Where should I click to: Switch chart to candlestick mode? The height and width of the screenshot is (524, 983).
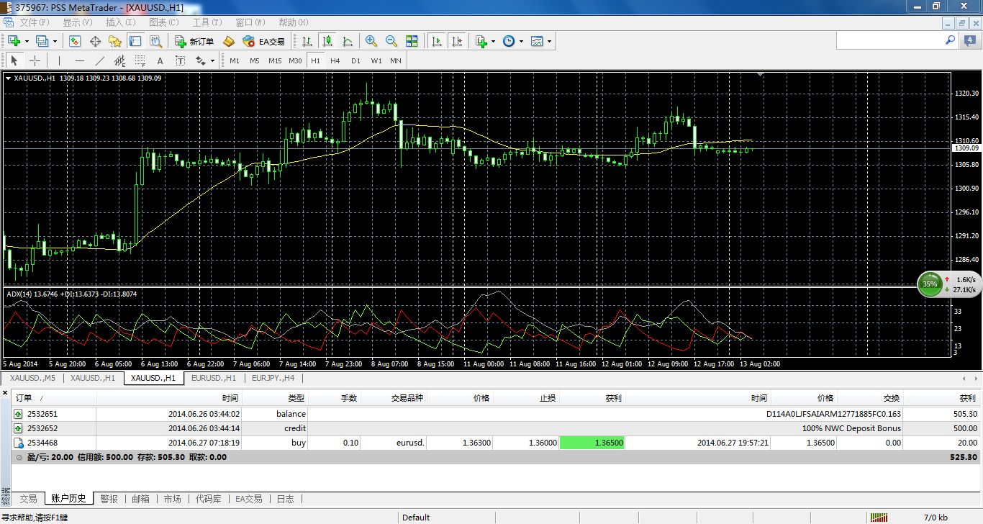pos(327,42)
